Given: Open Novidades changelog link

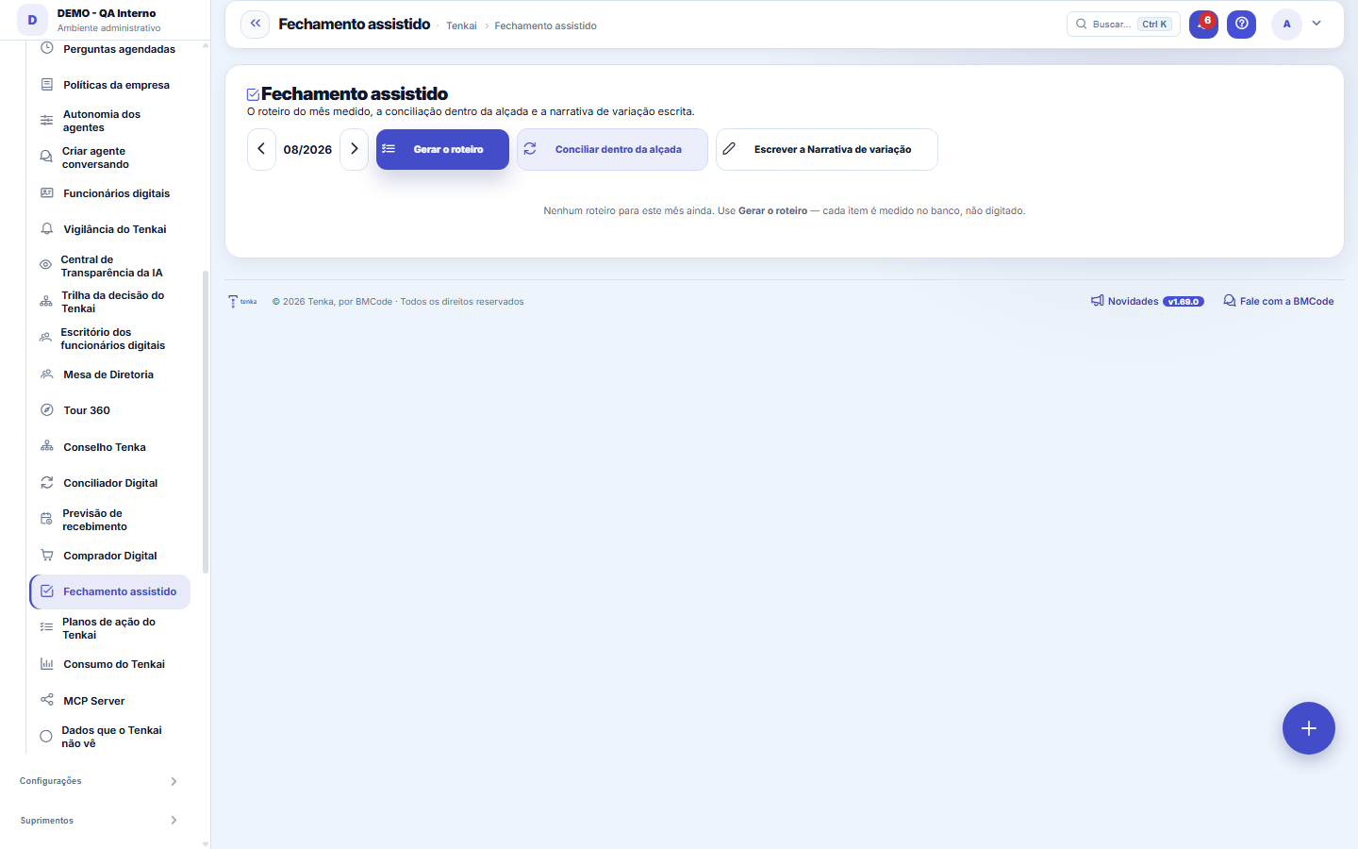Looking at the screenshot, I should click(1147, 301).
